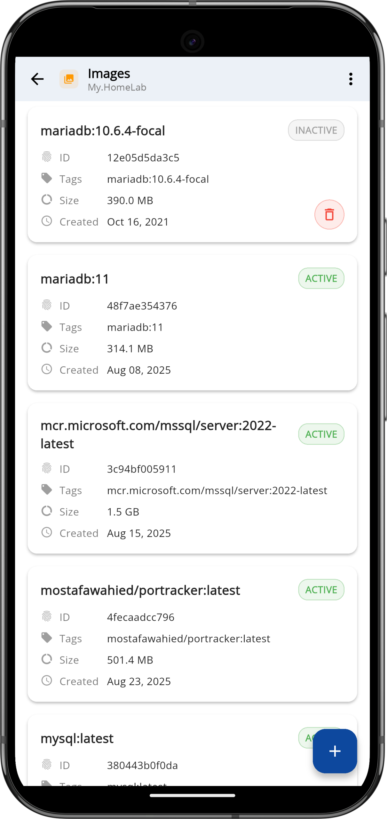Click the clock Created icon in portracker card

(47, 680)
